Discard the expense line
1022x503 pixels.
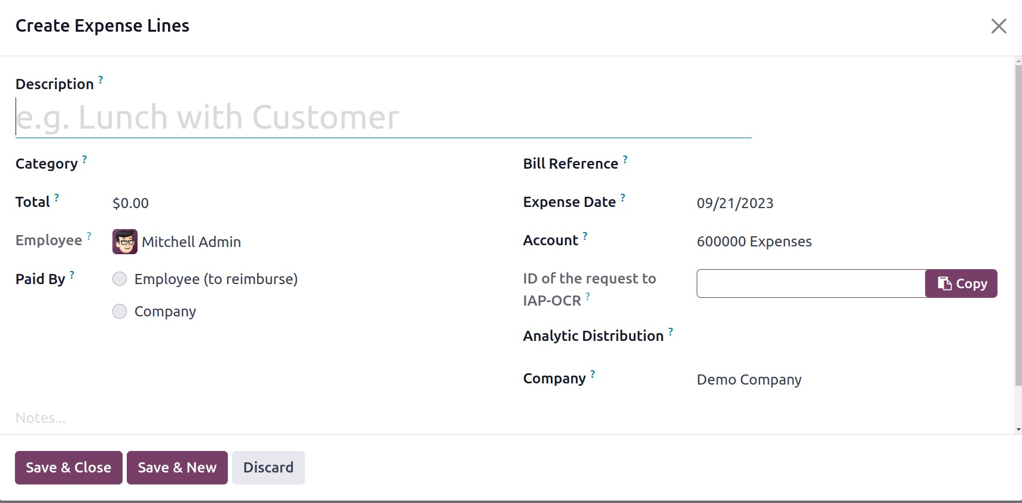(268, 468)
